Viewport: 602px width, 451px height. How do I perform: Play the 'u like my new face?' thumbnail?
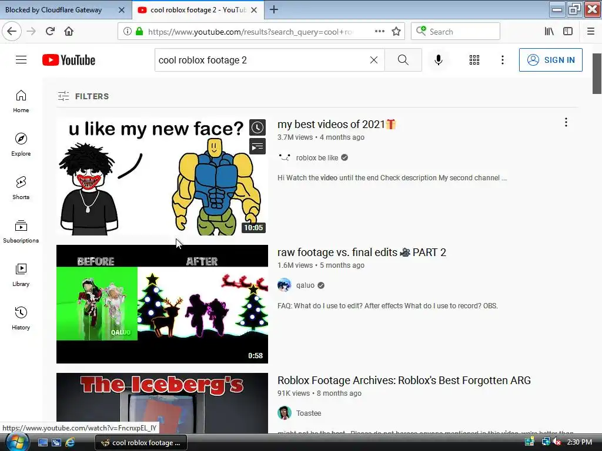pyautogui.click(x=162, y=176)
